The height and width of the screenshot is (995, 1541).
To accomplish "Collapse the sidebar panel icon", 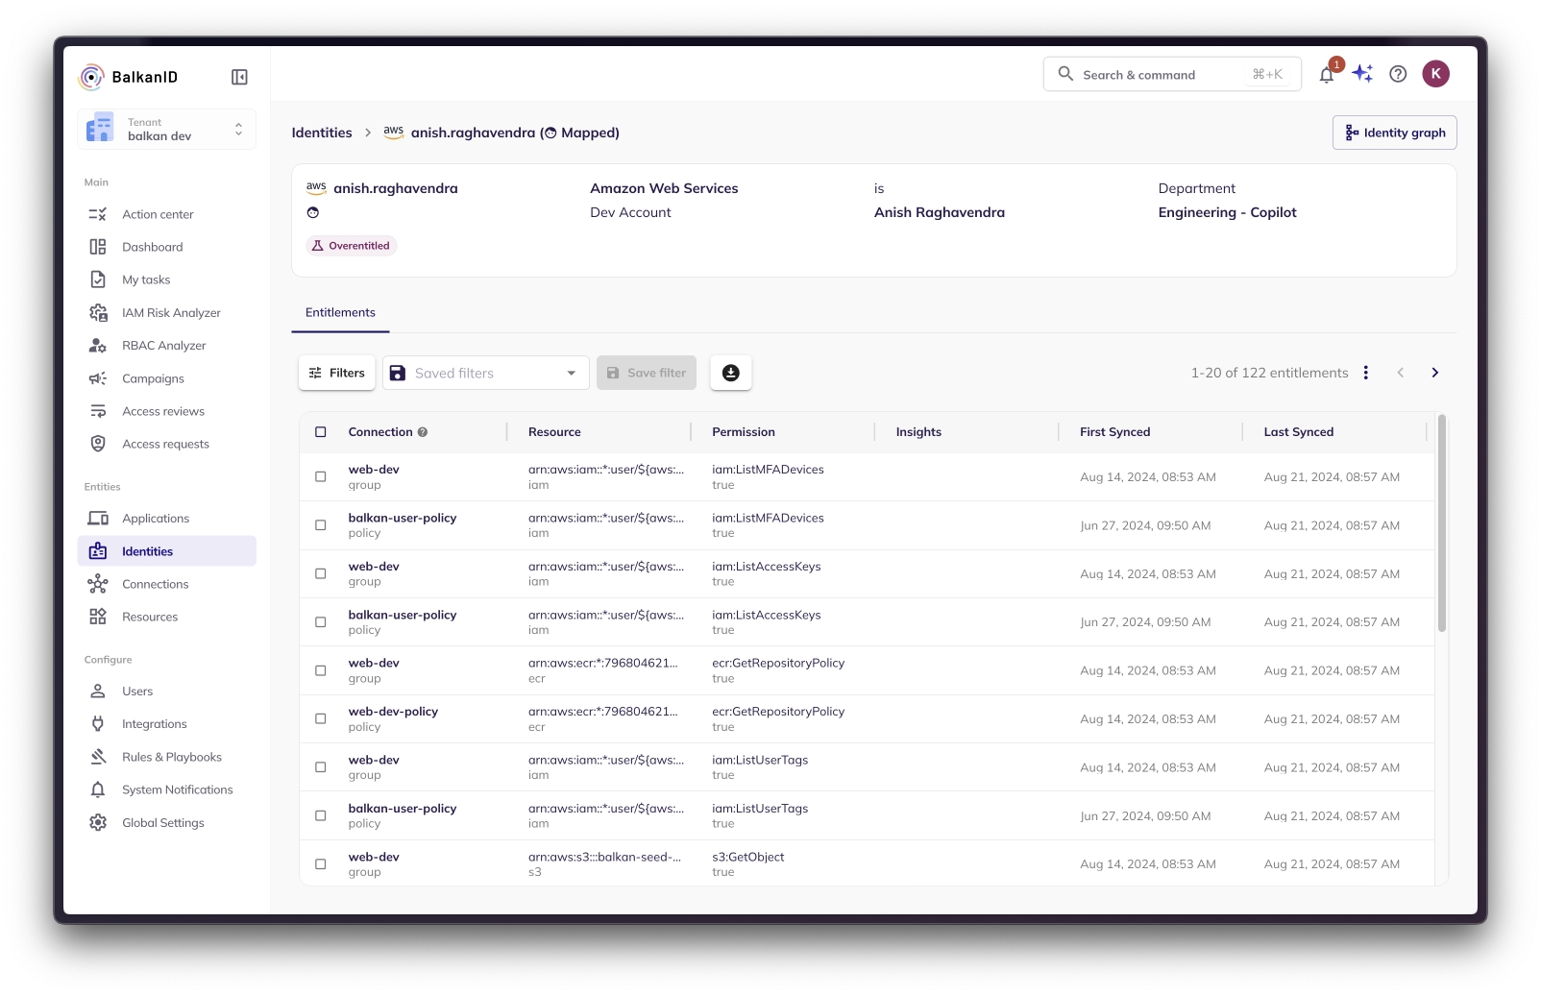I will pos(239,77).
